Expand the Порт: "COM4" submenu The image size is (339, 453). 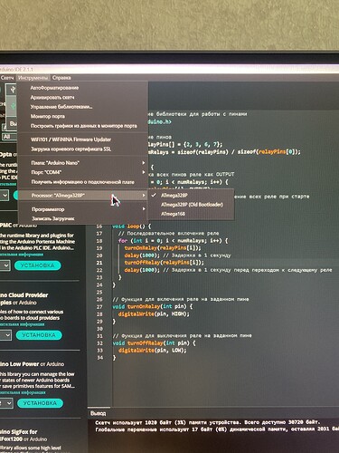coord(83,172)
